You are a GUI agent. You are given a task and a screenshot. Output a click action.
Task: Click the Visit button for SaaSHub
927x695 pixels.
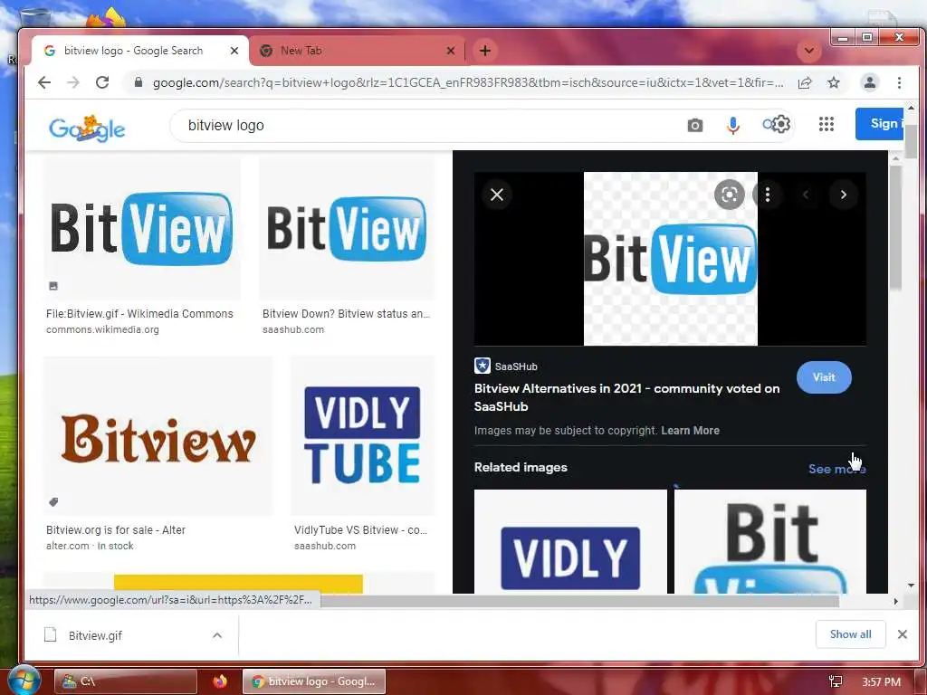[824, 377]
